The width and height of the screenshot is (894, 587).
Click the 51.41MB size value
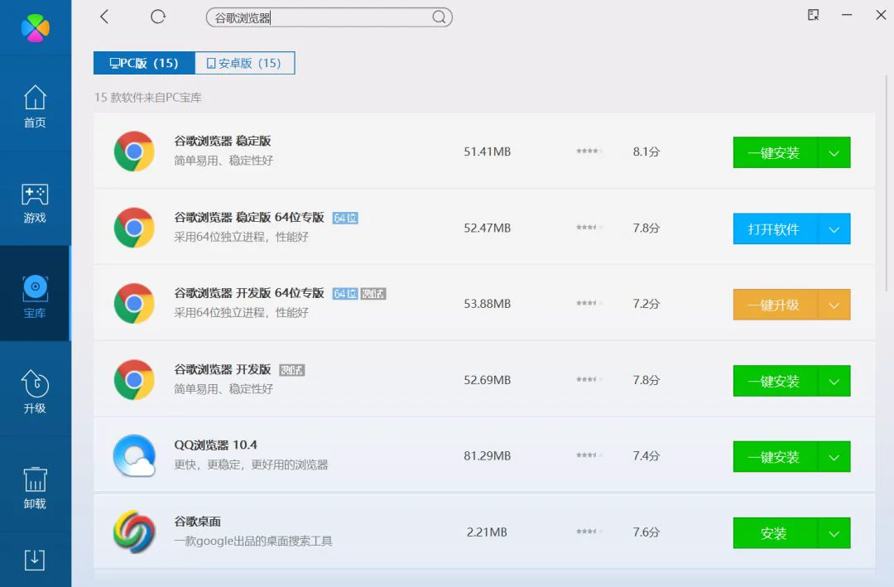[x=487, y=152]
